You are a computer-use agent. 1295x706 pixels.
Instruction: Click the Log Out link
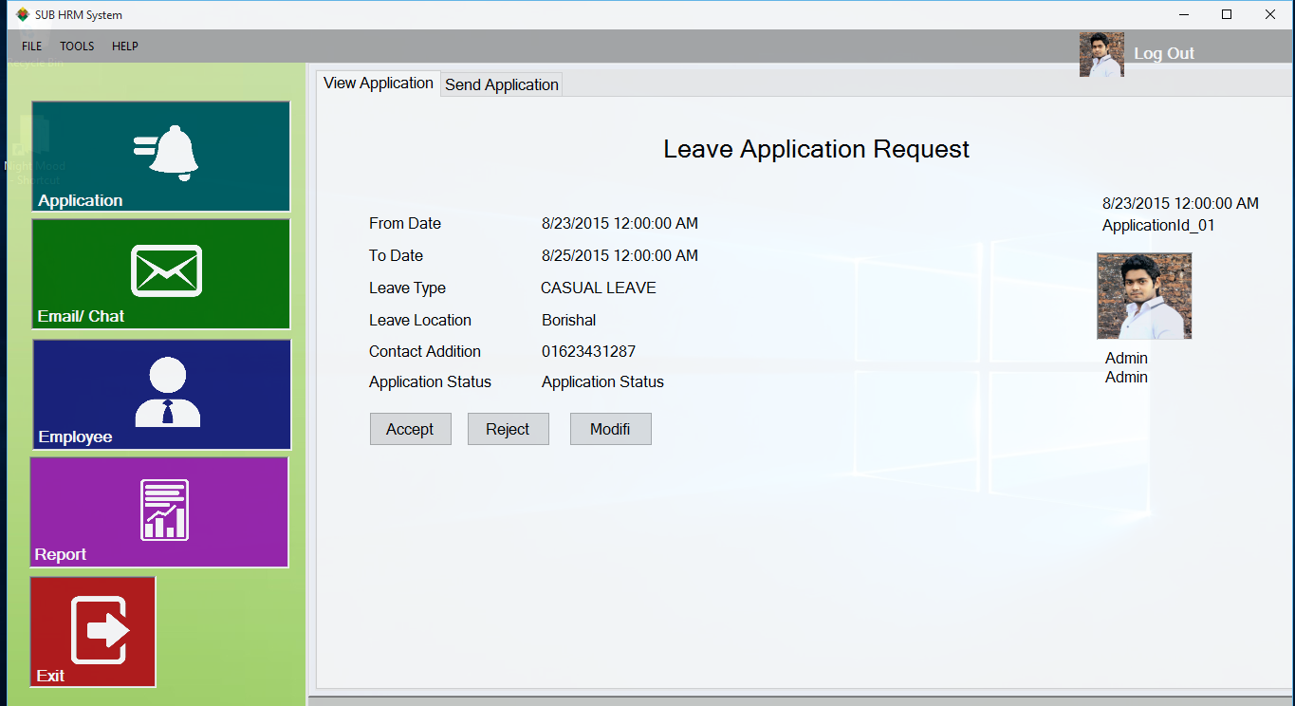pos(1163,53)
